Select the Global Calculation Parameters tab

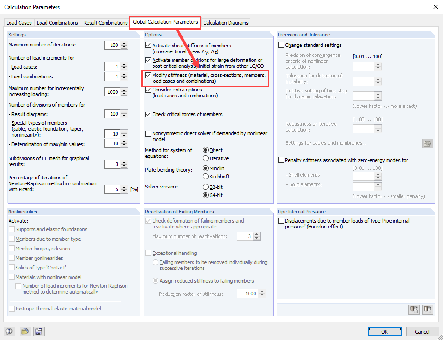165,22
